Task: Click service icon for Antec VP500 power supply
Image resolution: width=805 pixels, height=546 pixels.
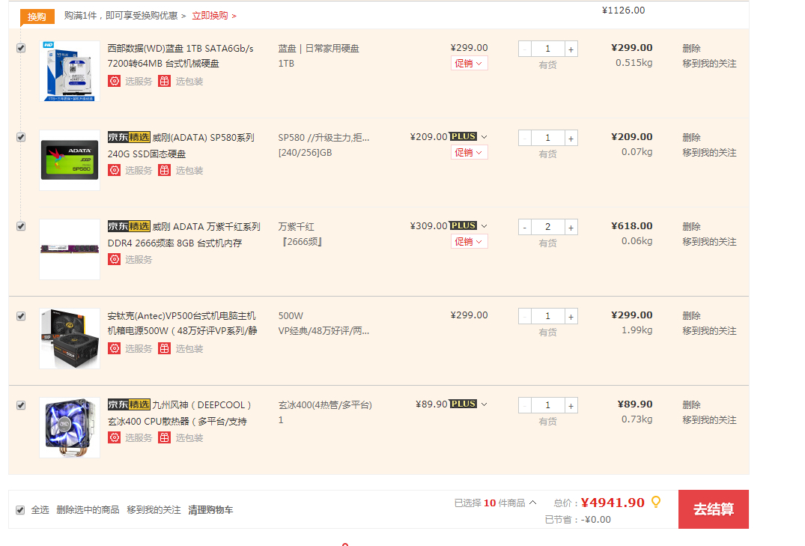Action: click(x=114, y=348)
